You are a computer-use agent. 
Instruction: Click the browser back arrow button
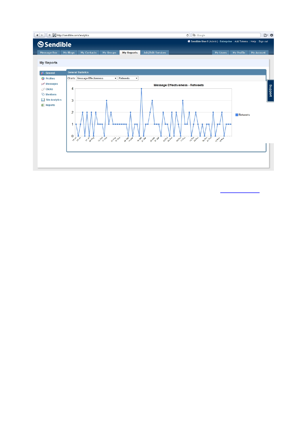tap(37, 35)
